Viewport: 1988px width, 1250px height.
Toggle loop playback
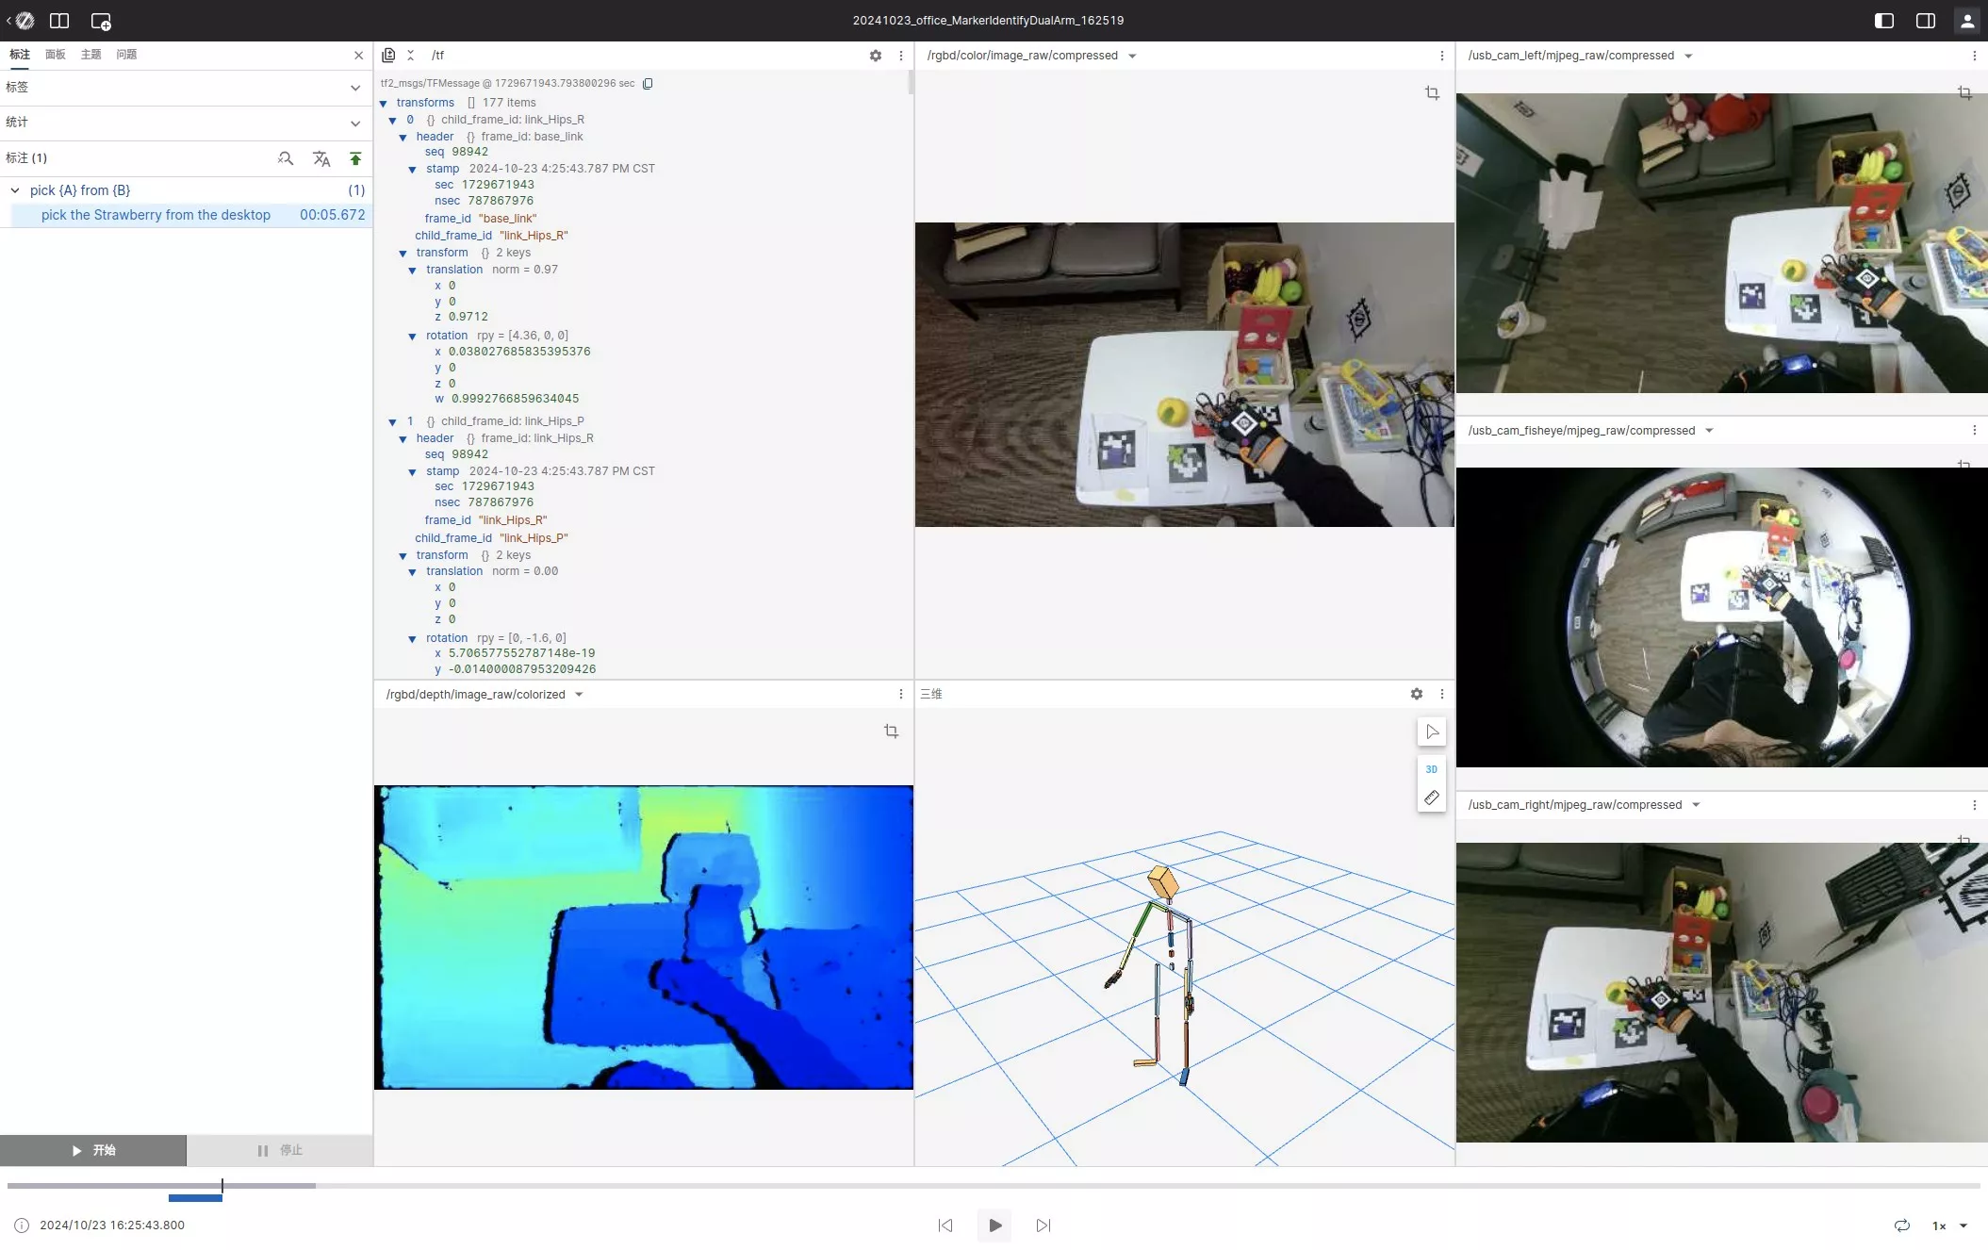pos(1901,1225)
